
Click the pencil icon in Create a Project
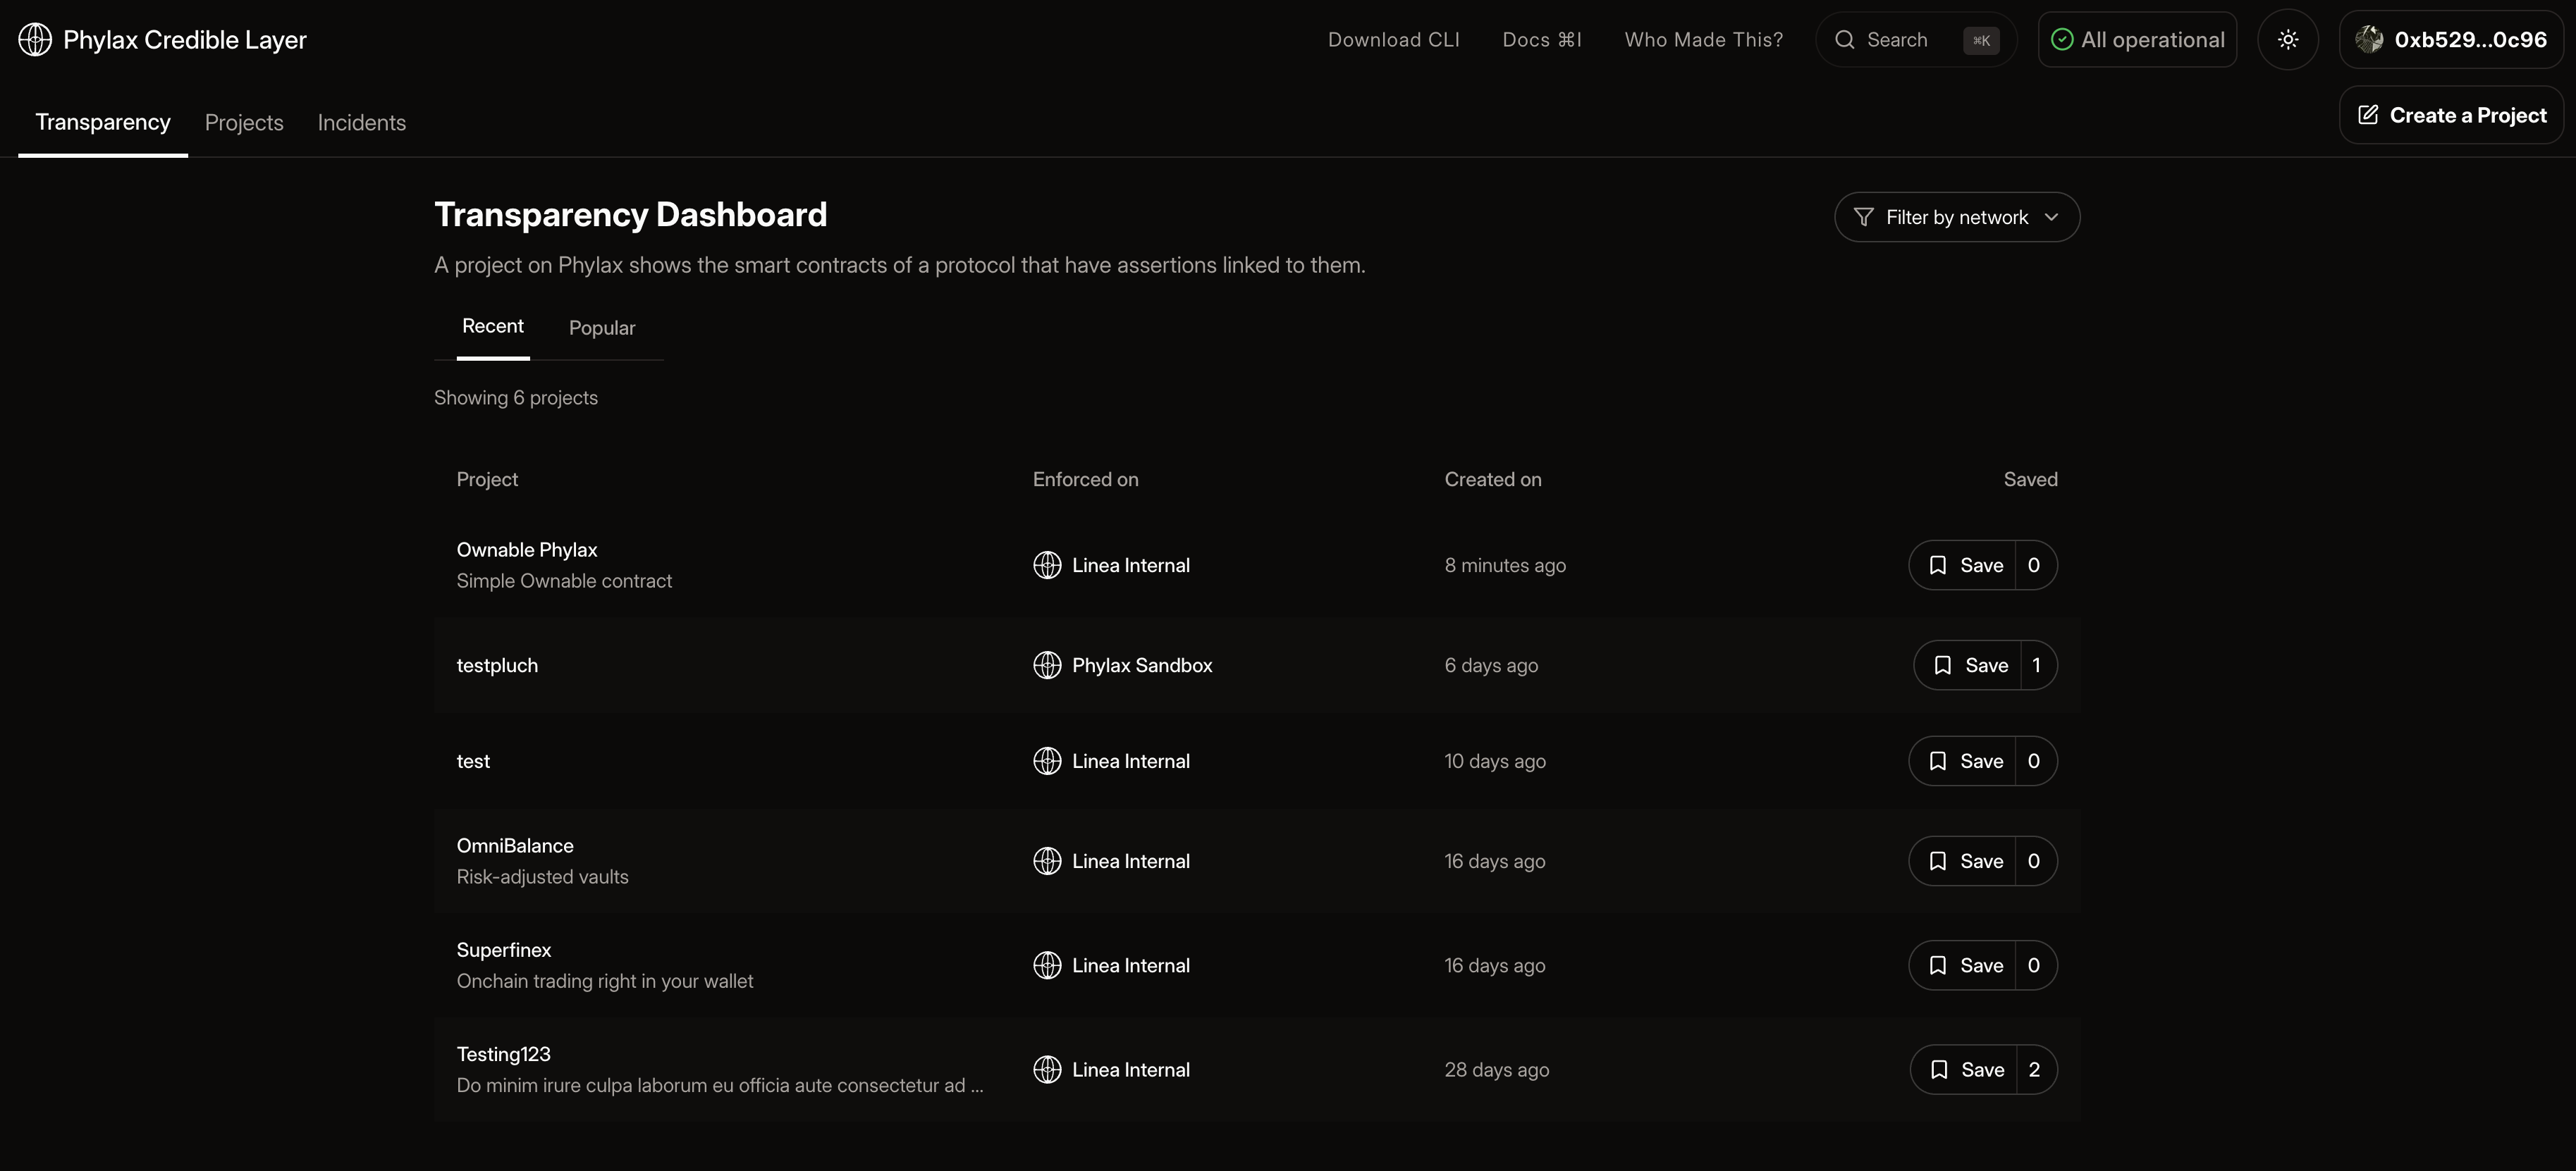point(2367,115)
